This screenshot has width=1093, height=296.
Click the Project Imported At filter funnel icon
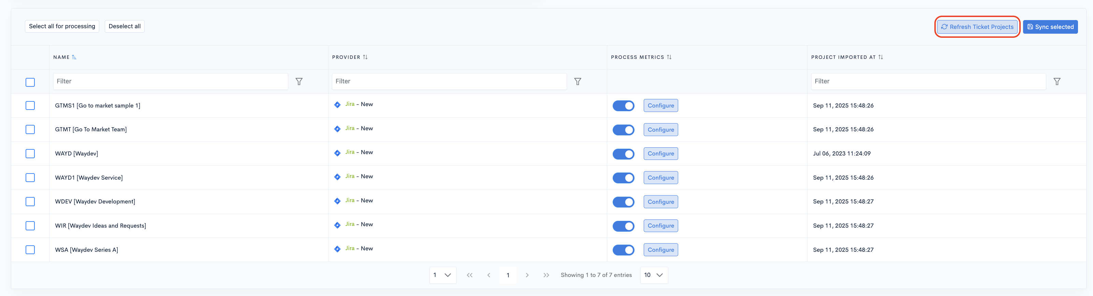1056,81
